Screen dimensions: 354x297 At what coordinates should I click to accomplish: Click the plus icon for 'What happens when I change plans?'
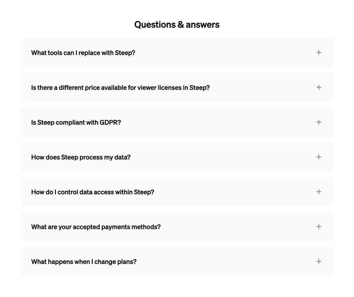(319, 261)
